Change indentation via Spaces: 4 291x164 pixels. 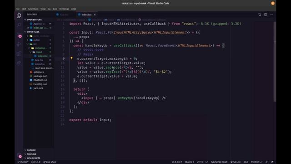tap(189, 162)
